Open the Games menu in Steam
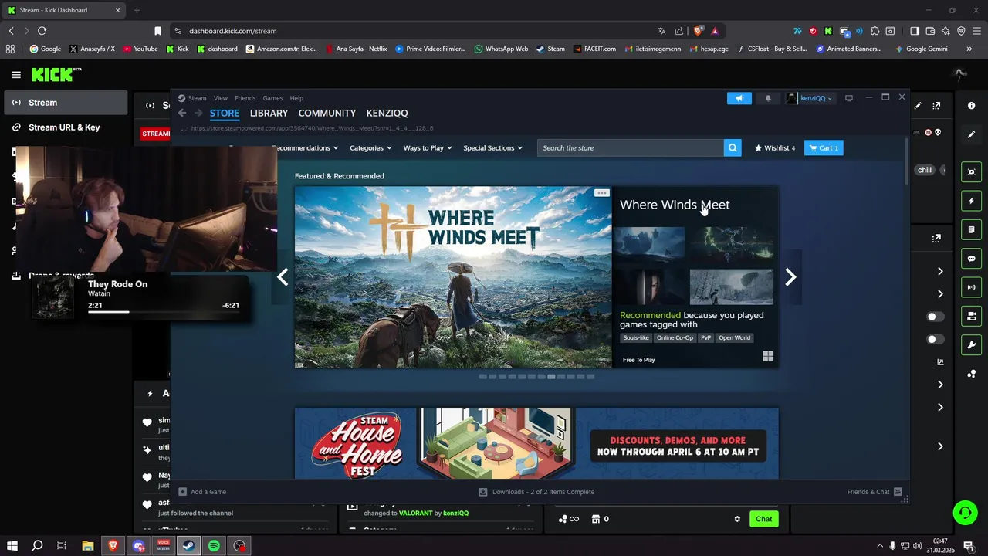 pos(272,98)
